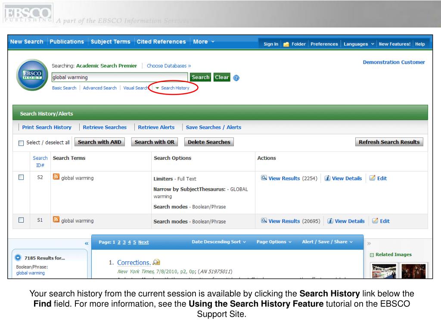Click Sign In link
This screenshot has width=441, height=330.
(x=271, y=44)
